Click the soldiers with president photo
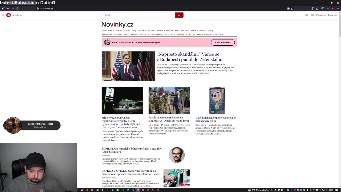The width and height of the screenshot is (341, 192). click(169, 100)
